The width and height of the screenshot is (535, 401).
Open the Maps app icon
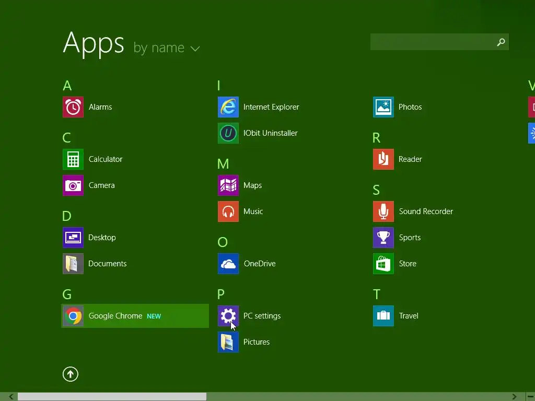228,185
